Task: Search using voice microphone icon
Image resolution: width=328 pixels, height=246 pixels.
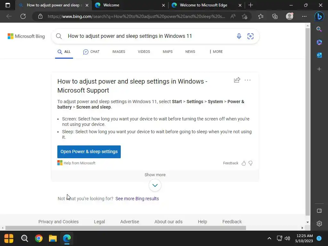Action: click(239, 36)
